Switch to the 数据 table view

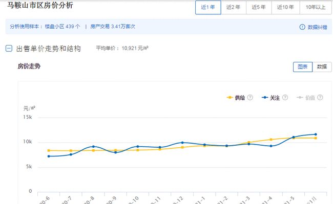[x=322, y=67]
